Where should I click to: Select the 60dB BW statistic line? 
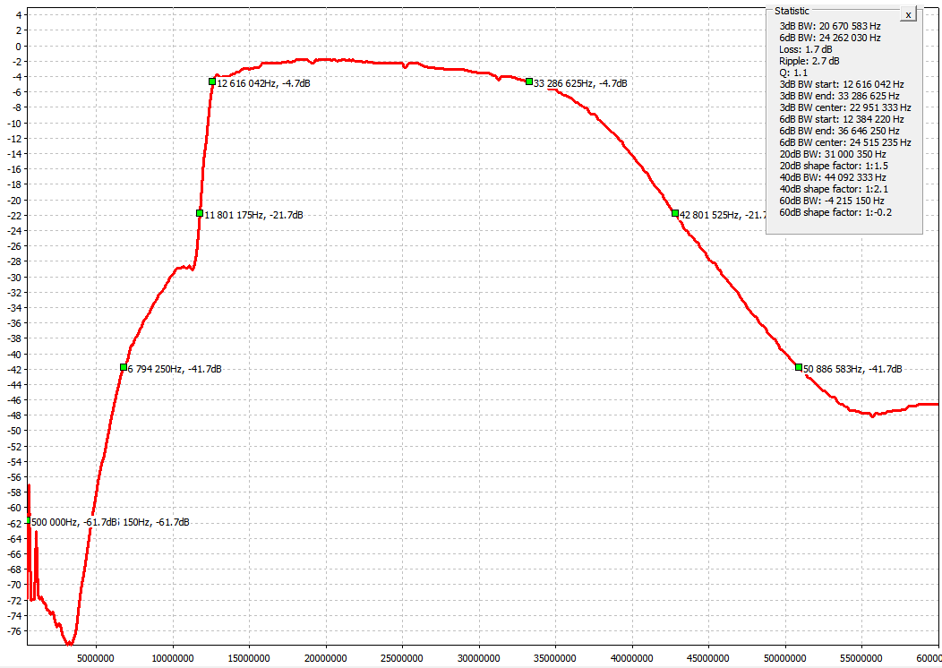(831, 201)
